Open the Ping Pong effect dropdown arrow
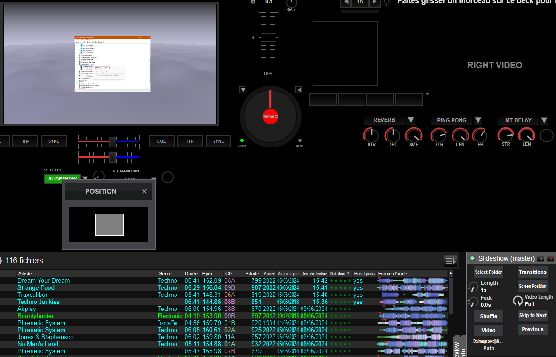 point(478,120)
